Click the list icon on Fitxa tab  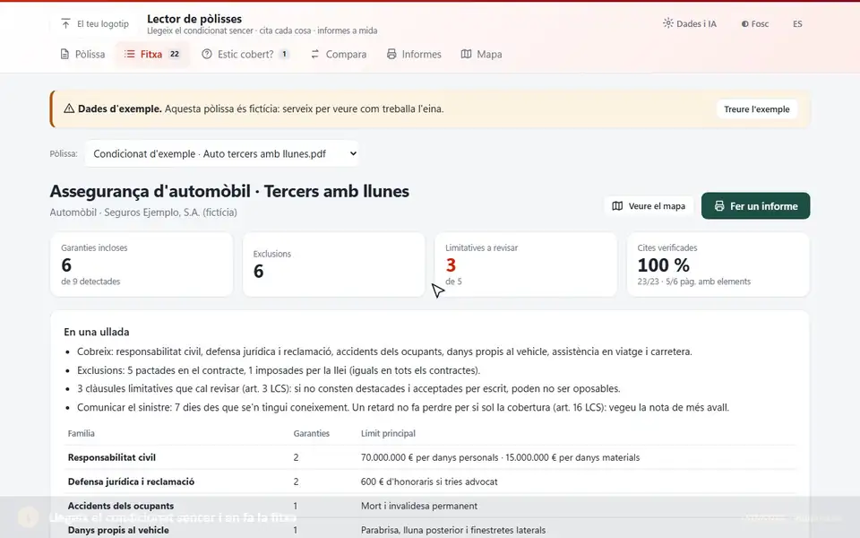point(129,54)
